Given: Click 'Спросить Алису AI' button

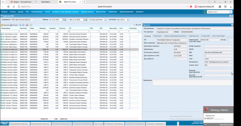Looking at the screenshot, I should coord(204,7).
